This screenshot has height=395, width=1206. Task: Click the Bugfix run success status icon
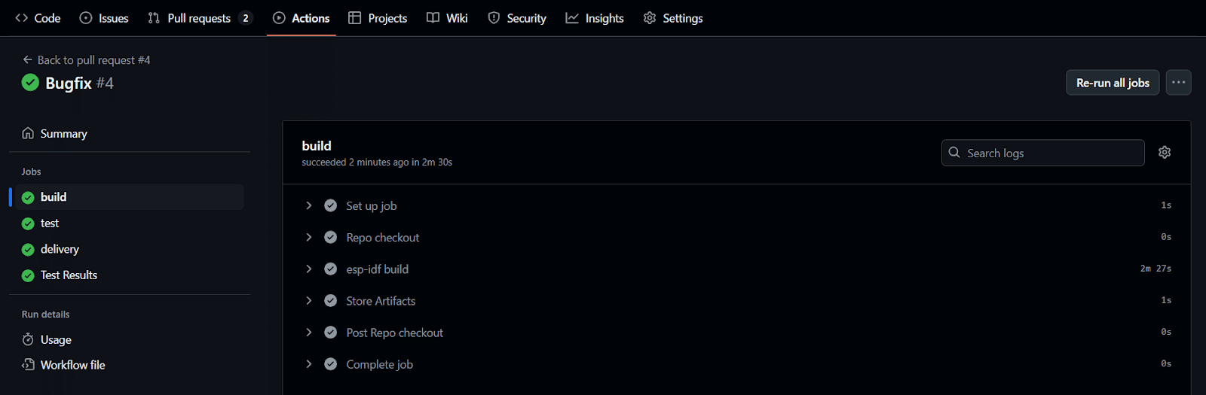(30, 83)
